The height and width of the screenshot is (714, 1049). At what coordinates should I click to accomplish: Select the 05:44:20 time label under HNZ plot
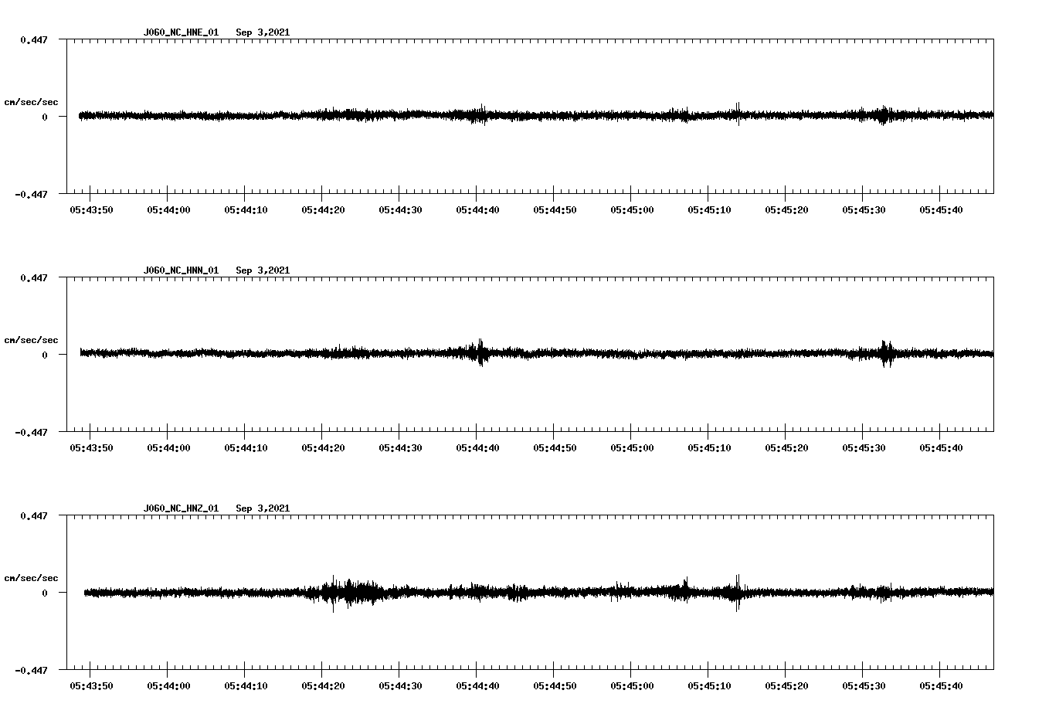pos(323,686)
